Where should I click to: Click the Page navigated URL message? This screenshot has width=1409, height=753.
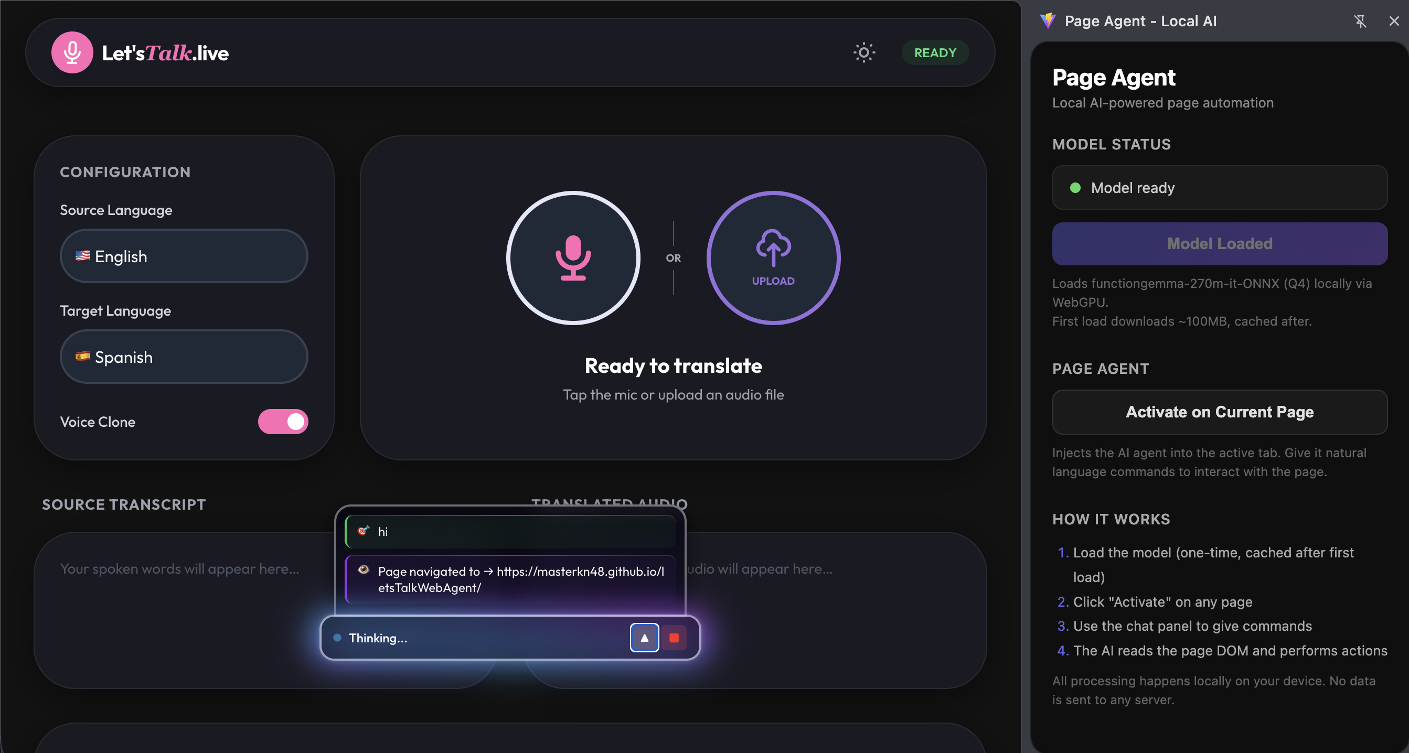(510, 579)
